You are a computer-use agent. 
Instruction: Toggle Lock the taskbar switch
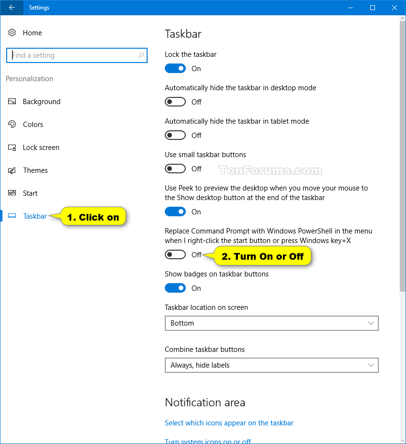coord(175,68)
